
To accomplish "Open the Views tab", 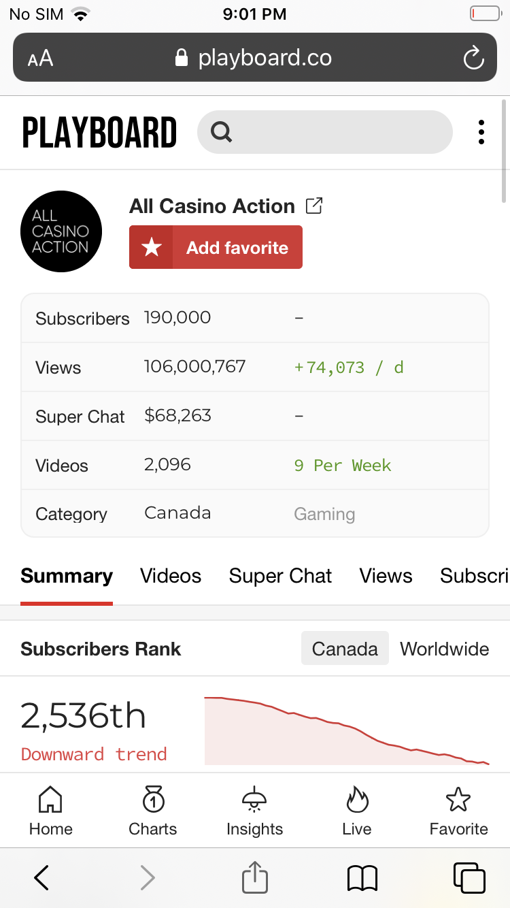I will click(x=386, y=576).
